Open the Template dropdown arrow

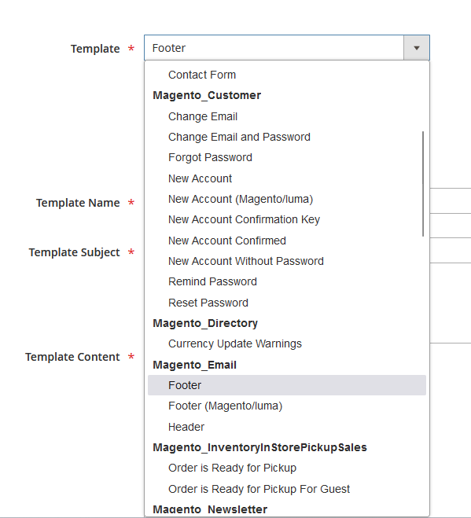pos(417,48)
